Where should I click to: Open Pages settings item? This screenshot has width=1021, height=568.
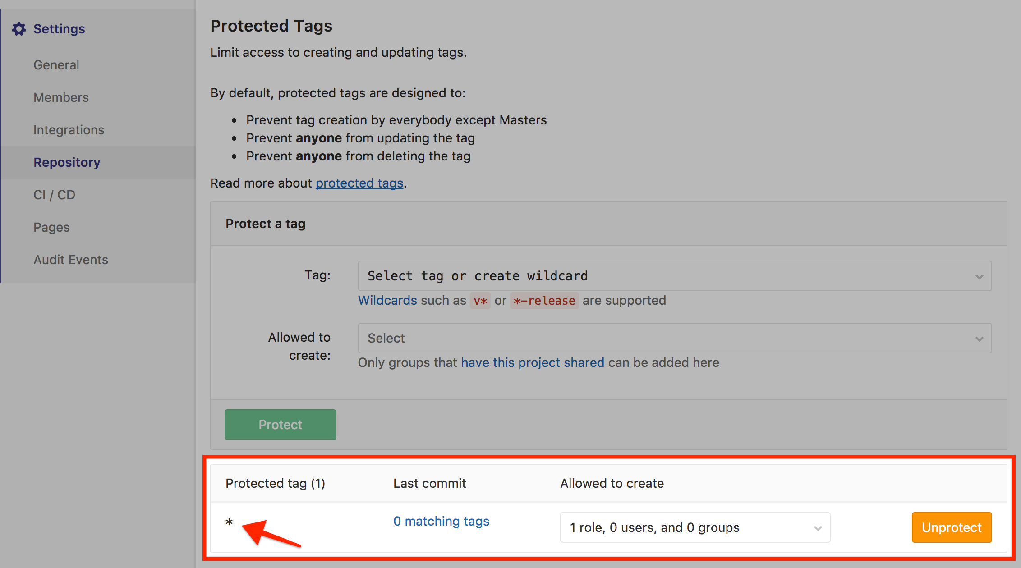(x=51, y=227)
